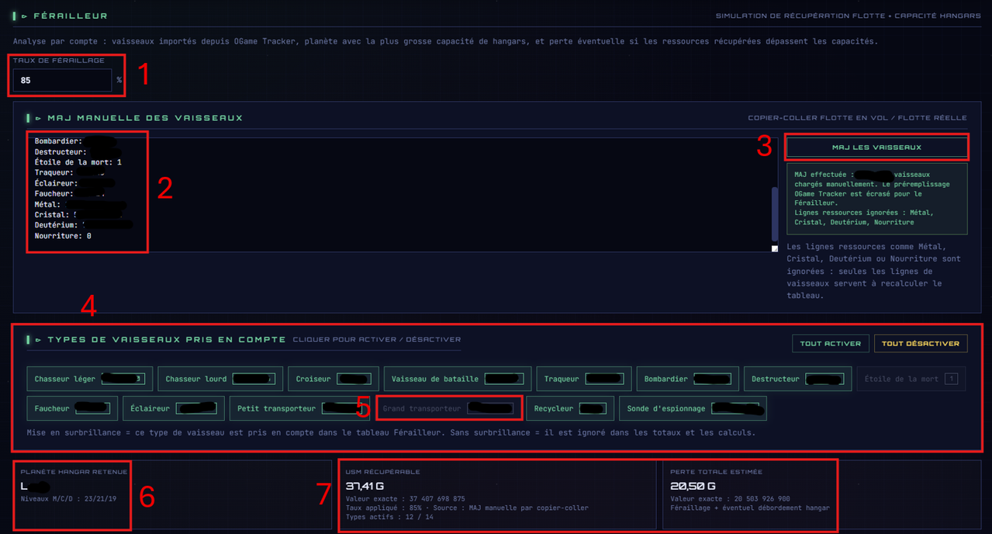Viewport: 992px width, 534px height.
Task: Click the 'Taux appliqué : 85%' source line
Action: pos(467,508)
